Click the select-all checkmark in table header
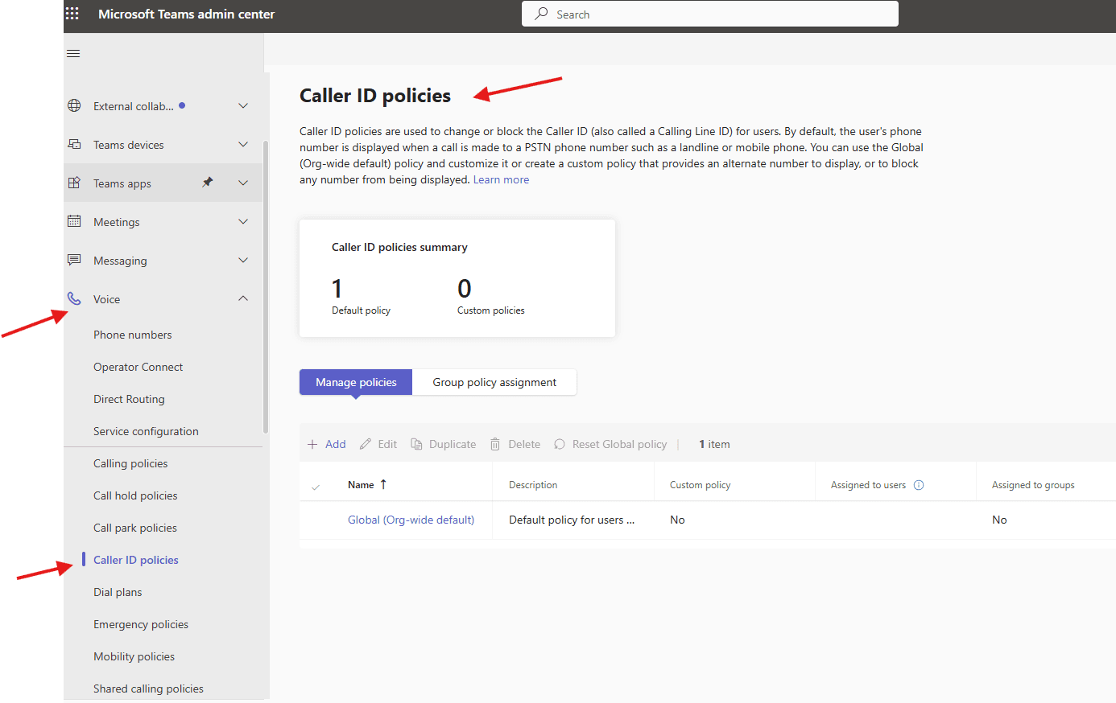Viewport: 1116px width, 703px height. pyautogui.click(x=316, y=484)
